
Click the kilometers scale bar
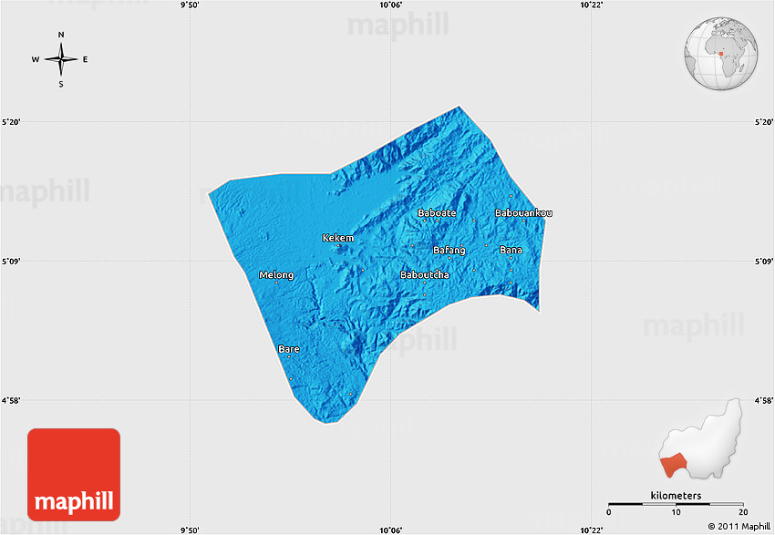[676, 503]
